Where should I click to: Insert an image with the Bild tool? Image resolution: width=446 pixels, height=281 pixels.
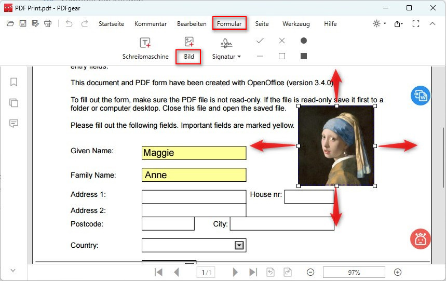tap(189, 49)
